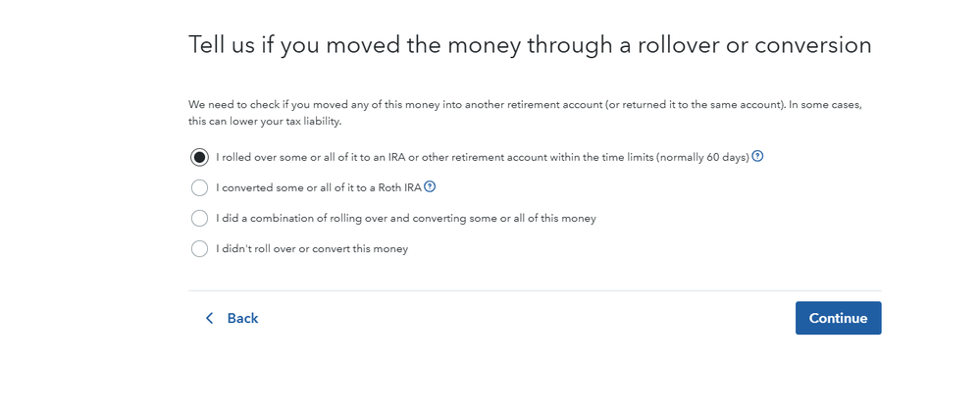This screenshot has width=980, height=415.
Task: Click the 'We need to check' description paragraph
Action: (x=526, y=113)
